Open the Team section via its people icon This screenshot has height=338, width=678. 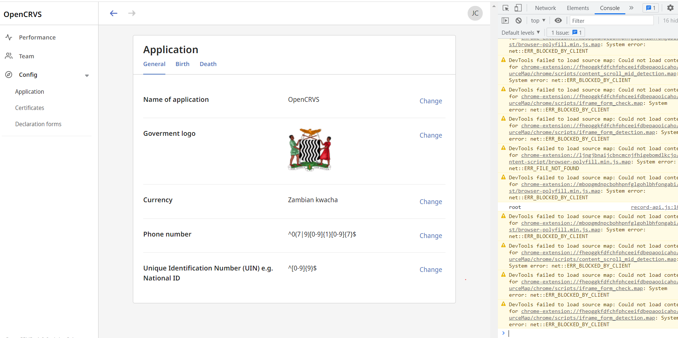[8, 56]
